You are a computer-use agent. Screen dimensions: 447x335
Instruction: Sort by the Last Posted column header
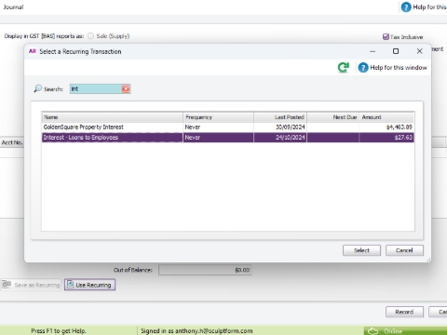click(x=280, y=117)
